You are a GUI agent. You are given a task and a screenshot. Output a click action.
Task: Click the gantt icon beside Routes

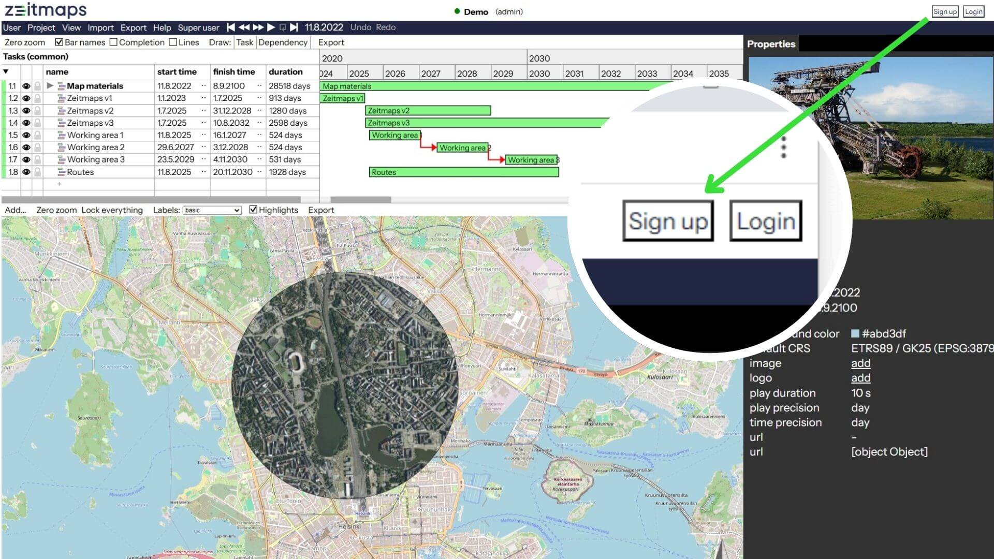[61, 172]
